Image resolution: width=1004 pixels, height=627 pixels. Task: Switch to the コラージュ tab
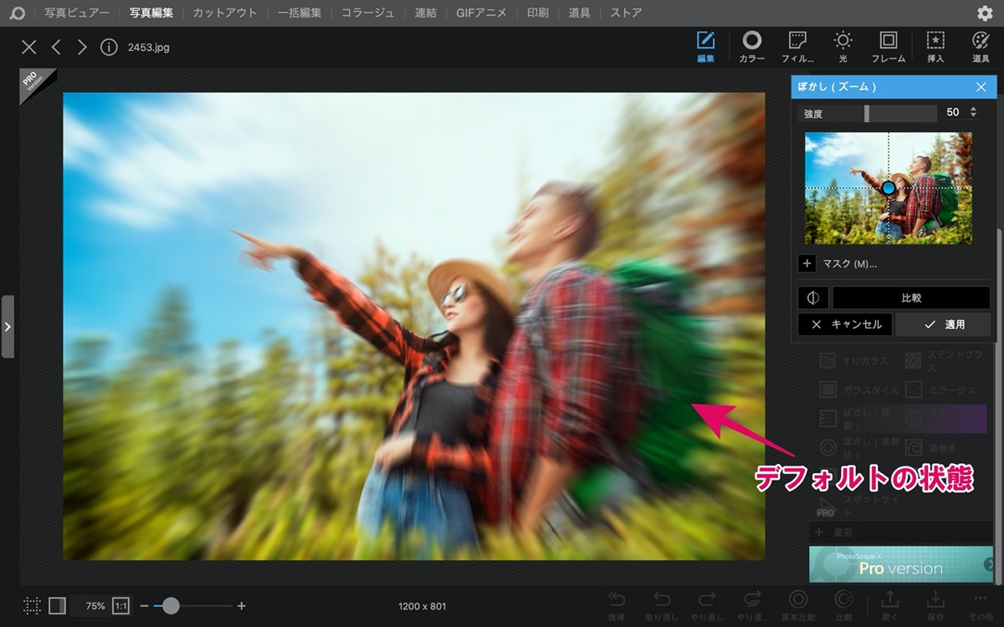[368, 13]
